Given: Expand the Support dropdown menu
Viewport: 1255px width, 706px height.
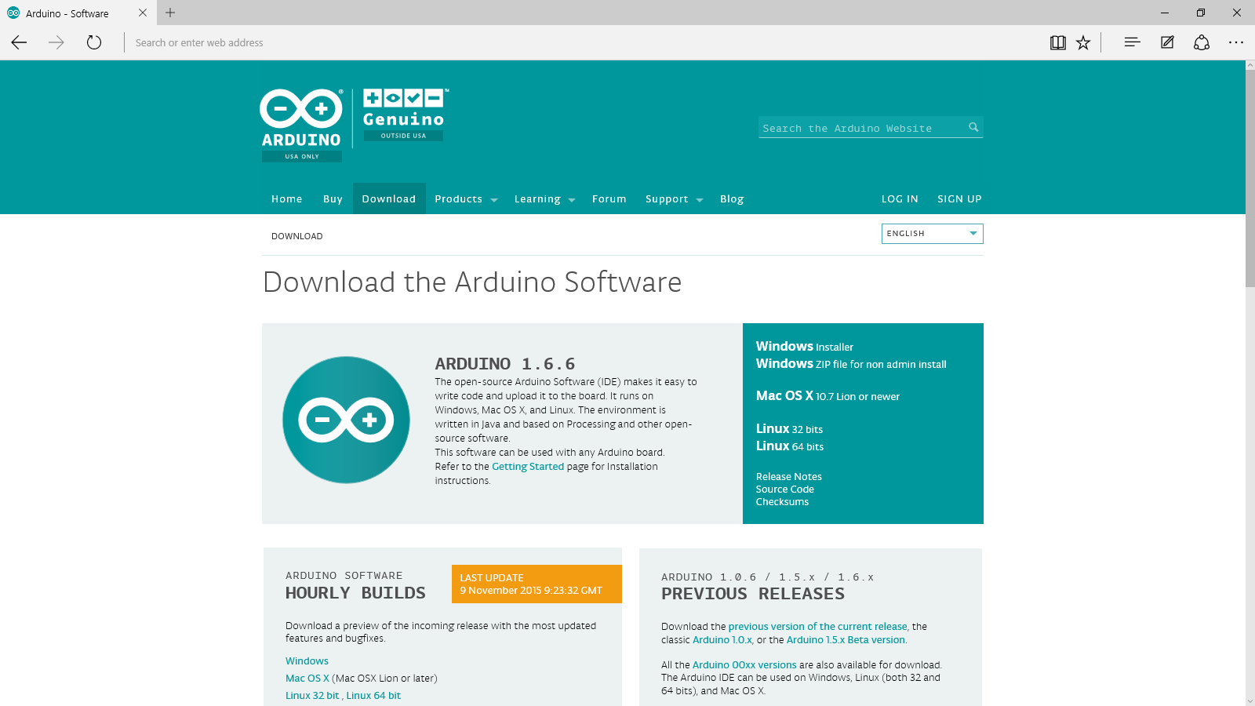Looking at the screenshot, I should coord(674,199).
